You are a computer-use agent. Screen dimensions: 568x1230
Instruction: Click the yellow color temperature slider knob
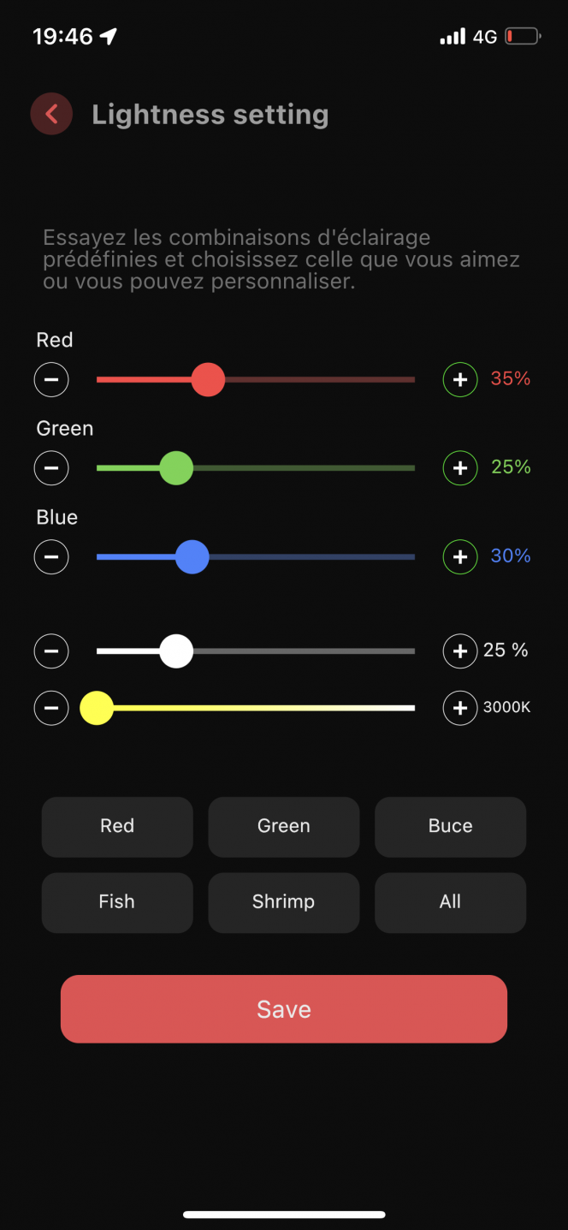click(x=97, y=708)
